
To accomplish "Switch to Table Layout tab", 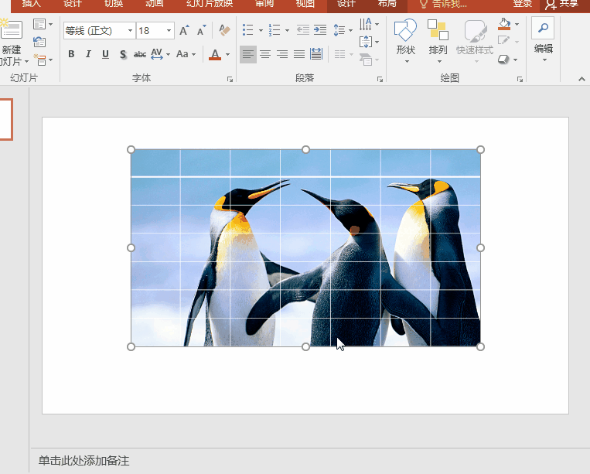I will (x=387, y=4).
